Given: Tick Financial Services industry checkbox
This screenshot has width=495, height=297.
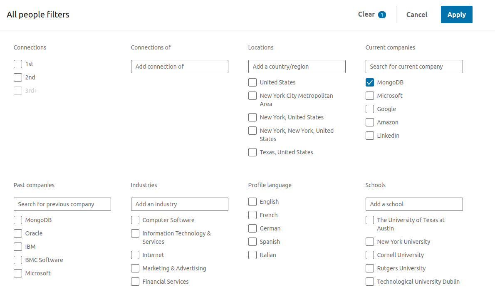Looking at the screenshot, I should (x=135, y=282).
